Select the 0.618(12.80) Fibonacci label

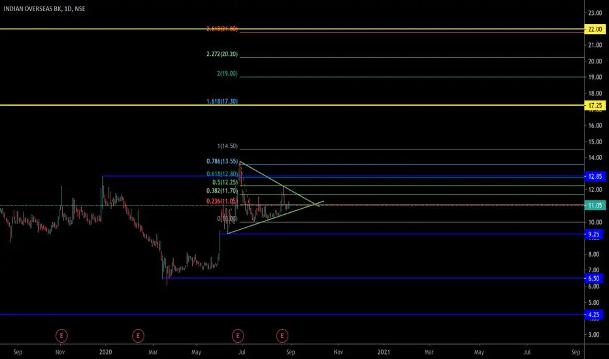222,174
